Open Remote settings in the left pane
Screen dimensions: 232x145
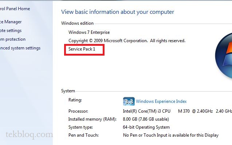click(11, 31)
